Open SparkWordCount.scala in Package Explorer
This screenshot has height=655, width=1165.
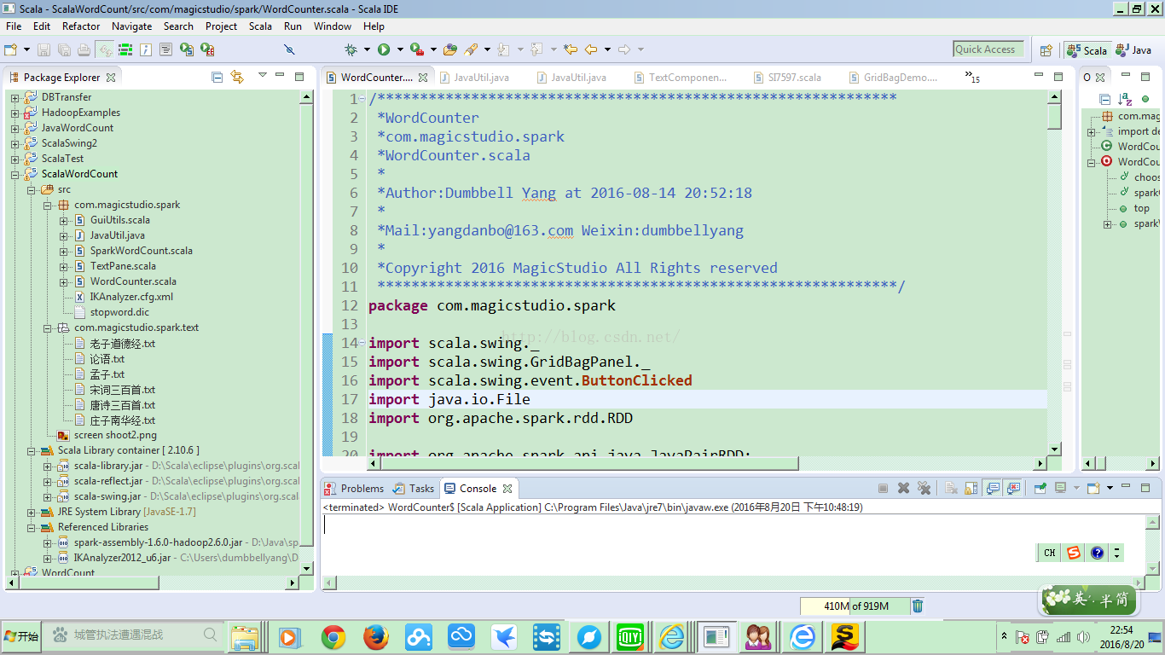tap(141, 251)
